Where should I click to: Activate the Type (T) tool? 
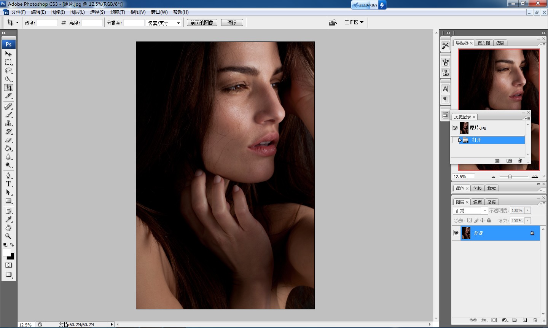(x=8, y=184)
